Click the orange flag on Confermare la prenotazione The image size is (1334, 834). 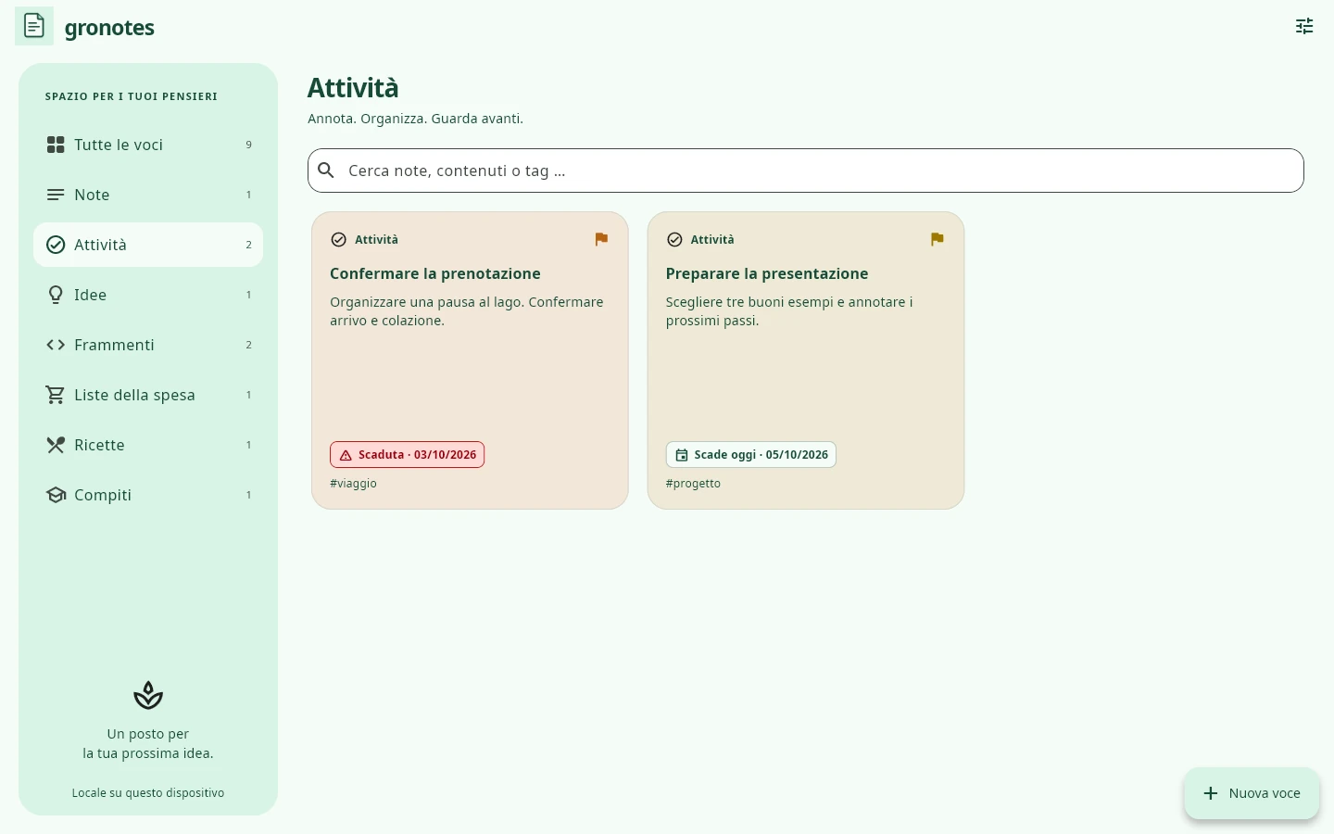pos(601,239)
